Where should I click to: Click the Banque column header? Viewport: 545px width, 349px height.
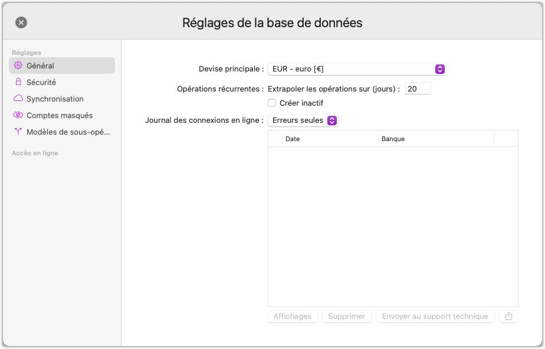pos(435,139)
